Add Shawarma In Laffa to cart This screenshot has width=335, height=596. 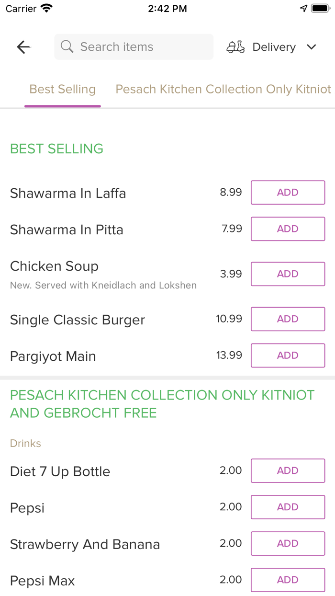click(288, 192)
